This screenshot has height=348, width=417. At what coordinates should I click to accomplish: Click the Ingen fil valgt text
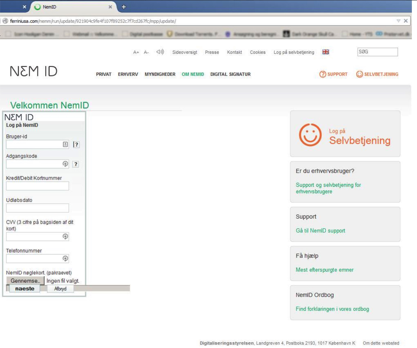[63, 281]
